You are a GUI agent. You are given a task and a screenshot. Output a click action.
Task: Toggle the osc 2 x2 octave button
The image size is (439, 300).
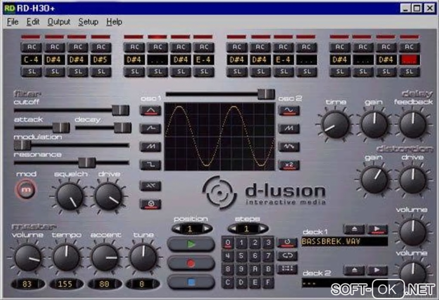point(289,165)
